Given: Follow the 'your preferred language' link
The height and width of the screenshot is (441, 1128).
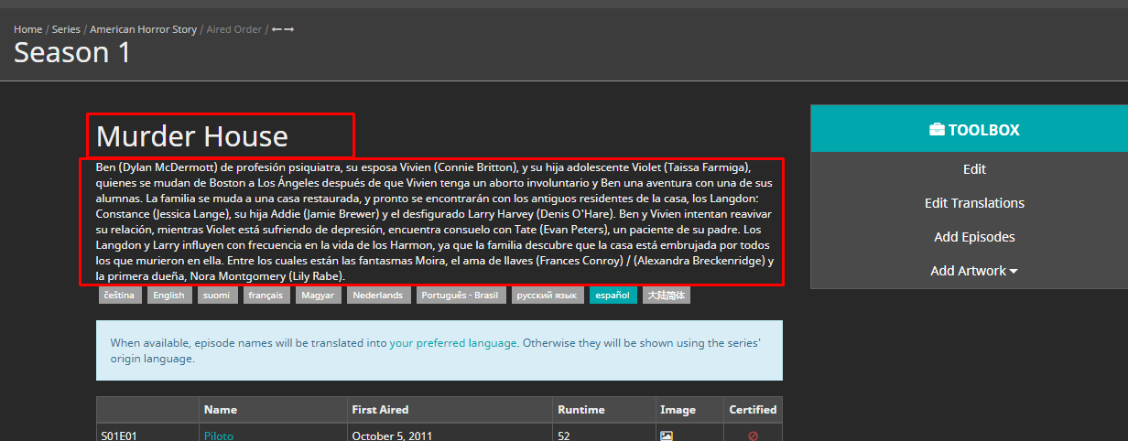Looking at the screenshot, I should [454, 343].
